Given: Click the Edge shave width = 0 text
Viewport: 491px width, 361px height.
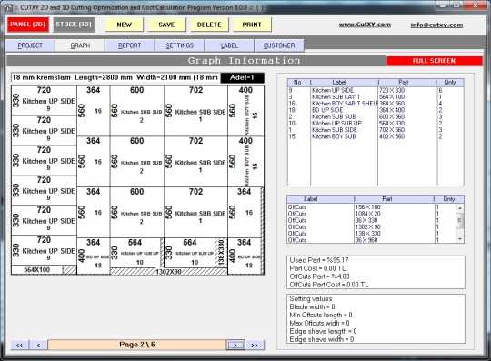Looking at the screenshot, I should 322,339.
